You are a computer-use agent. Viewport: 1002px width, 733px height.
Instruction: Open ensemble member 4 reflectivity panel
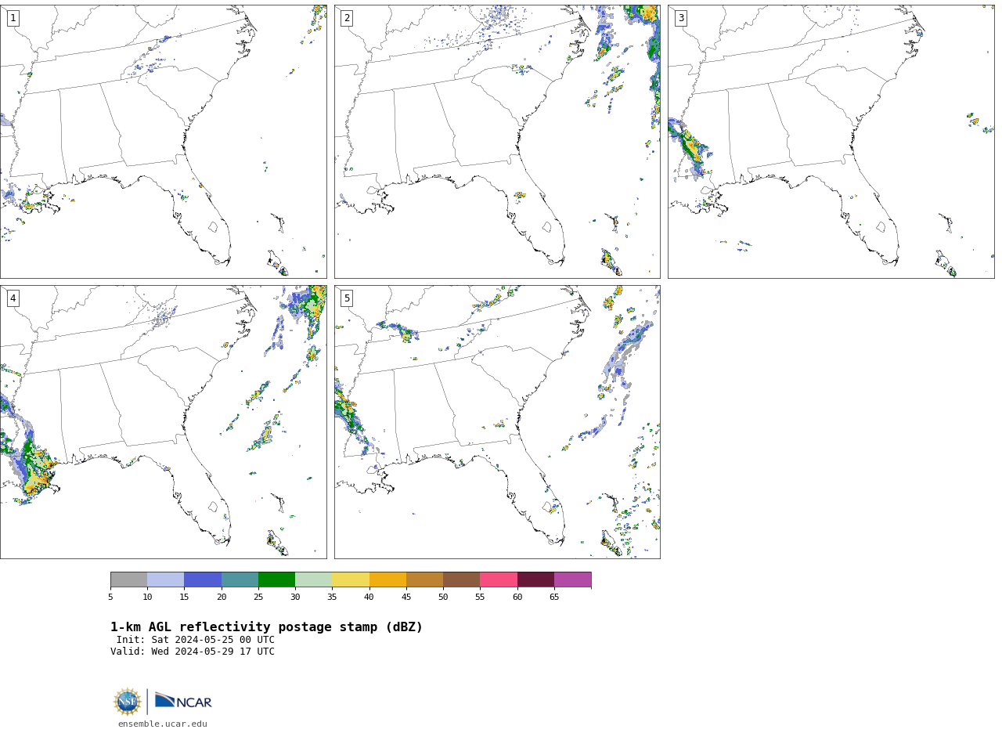coord(163,422)
